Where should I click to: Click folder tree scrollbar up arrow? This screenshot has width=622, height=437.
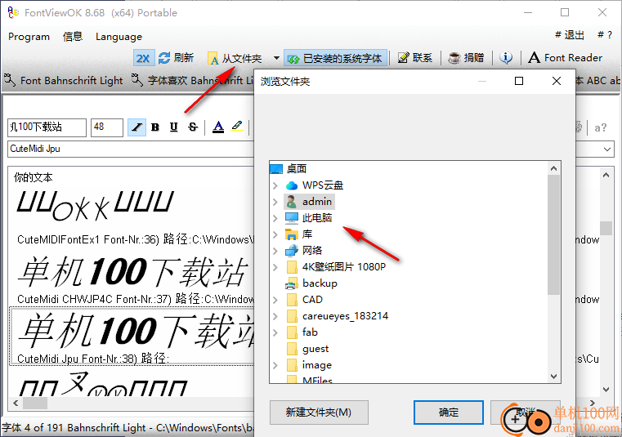pyautogui.click(x=554, y=168)
